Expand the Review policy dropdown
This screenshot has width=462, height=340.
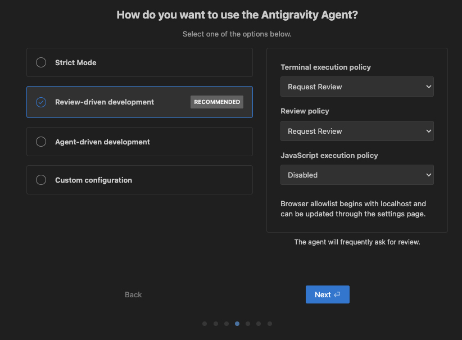coord(357,131)
